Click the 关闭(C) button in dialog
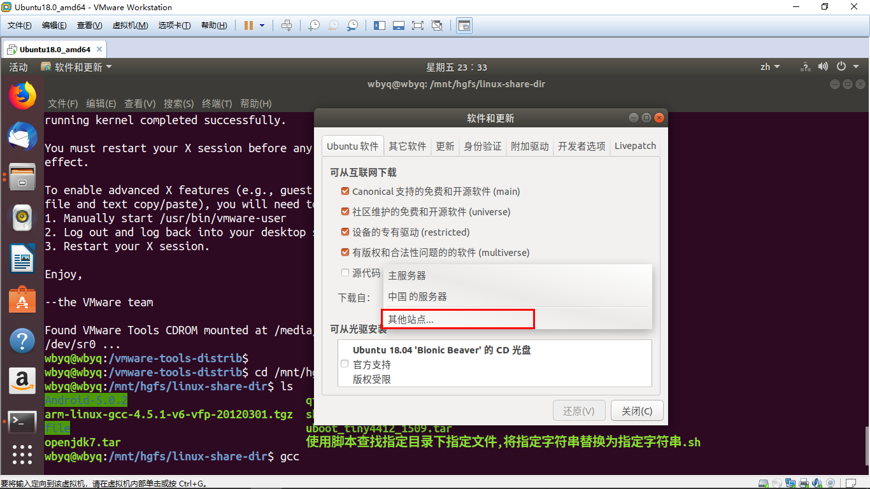 coord(637,411)
